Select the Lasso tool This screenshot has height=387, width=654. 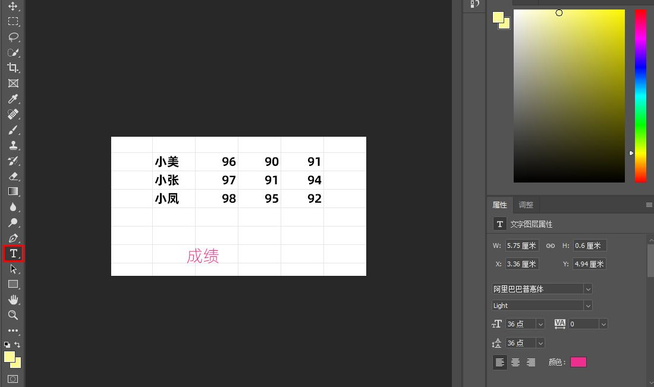pos(13,37)
